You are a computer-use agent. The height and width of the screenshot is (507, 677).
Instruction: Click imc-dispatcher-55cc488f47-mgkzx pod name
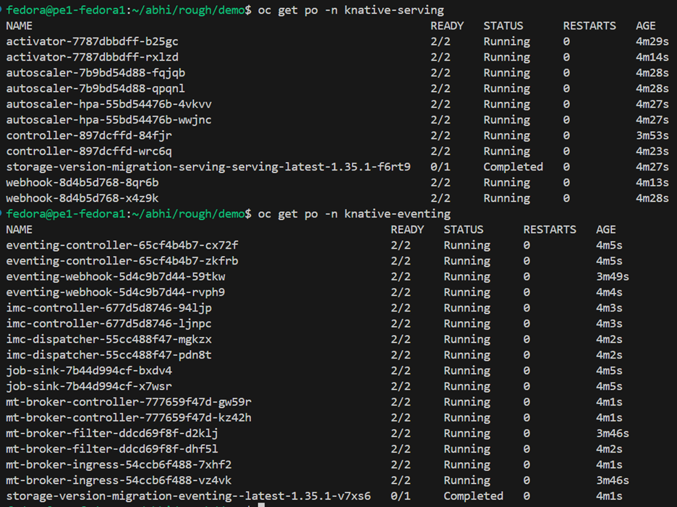(x=108, y=339)
